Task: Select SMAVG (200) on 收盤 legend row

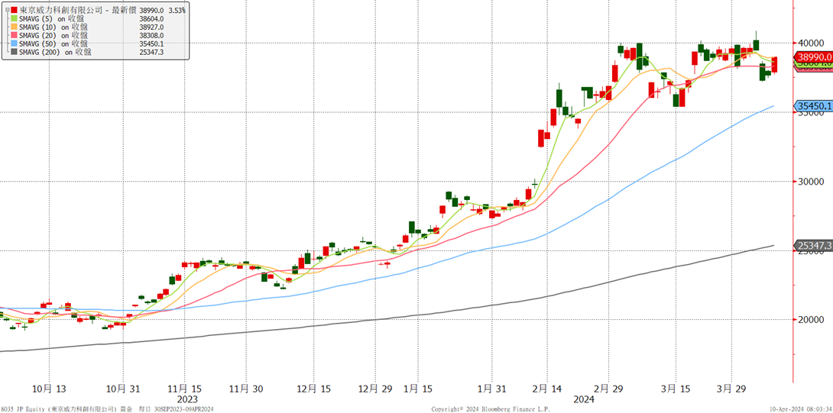Action: coord(55,53)
